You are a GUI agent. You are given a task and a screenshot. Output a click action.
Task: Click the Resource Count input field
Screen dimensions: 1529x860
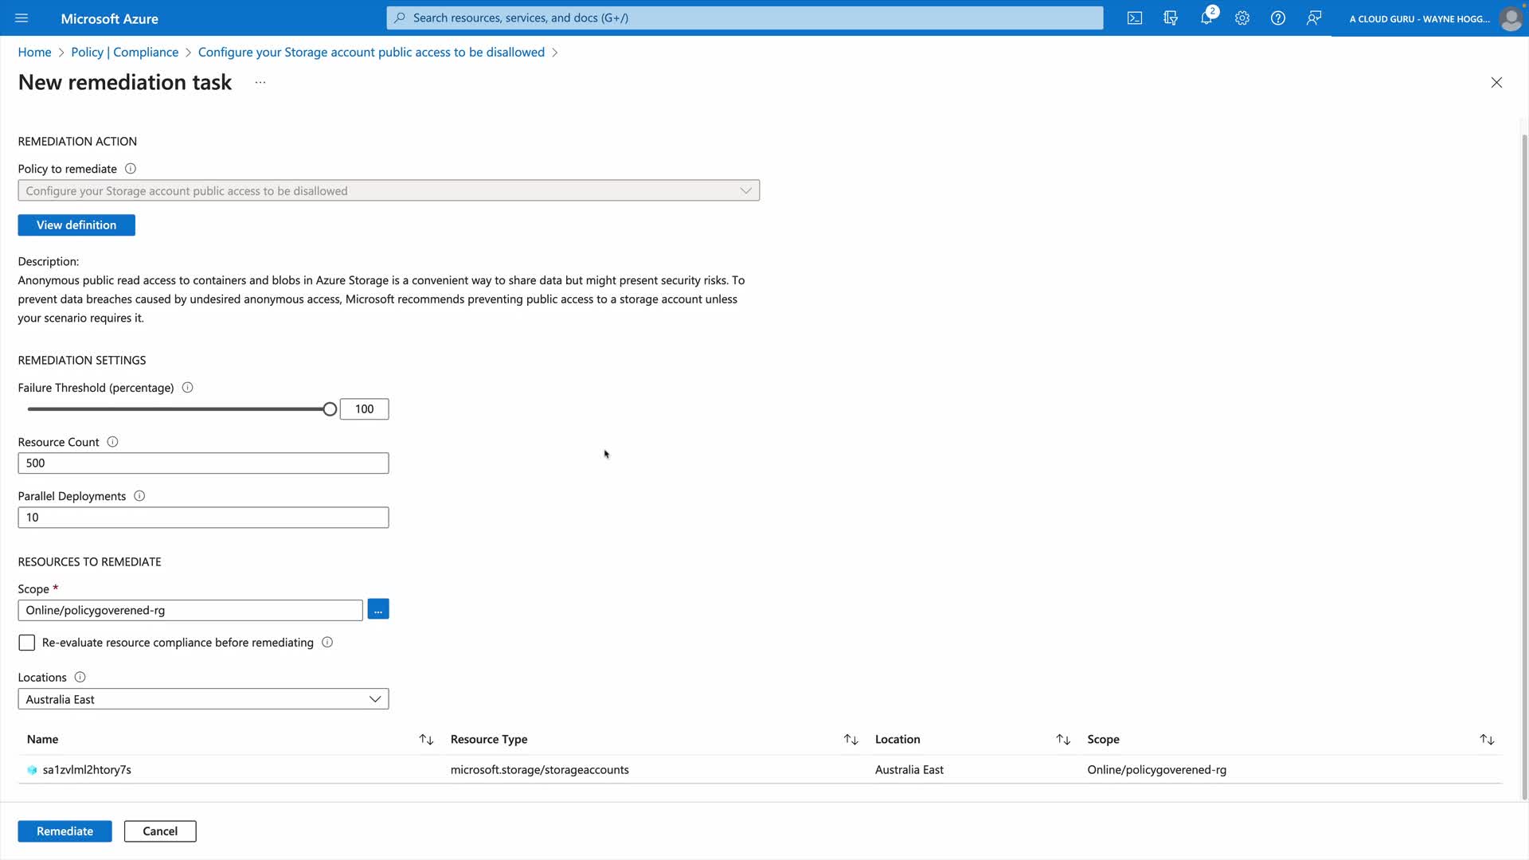tap(203, 463)
